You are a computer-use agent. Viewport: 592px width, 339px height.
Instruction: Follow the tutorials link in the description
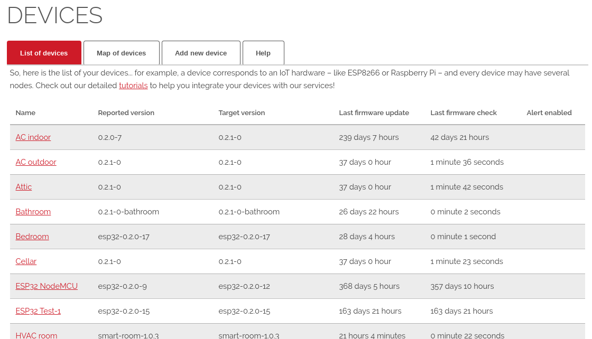(133, 86)
